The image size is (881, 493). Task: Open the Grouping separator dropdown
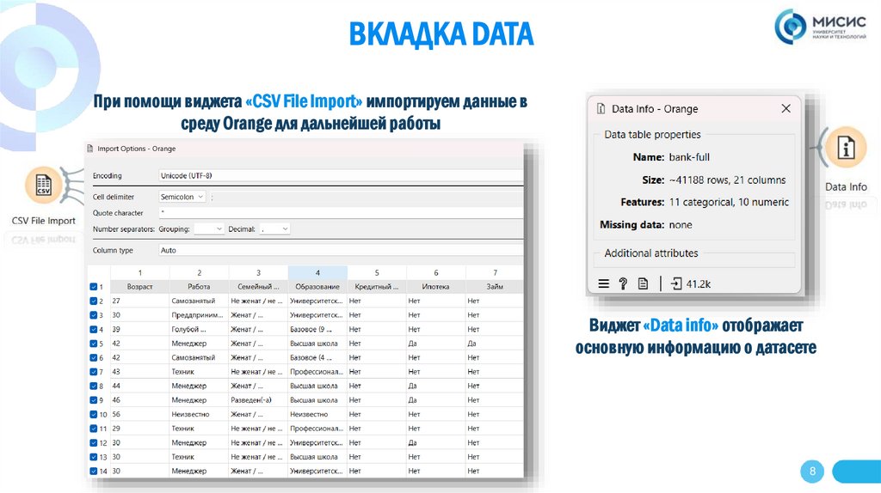coord(208,228)
